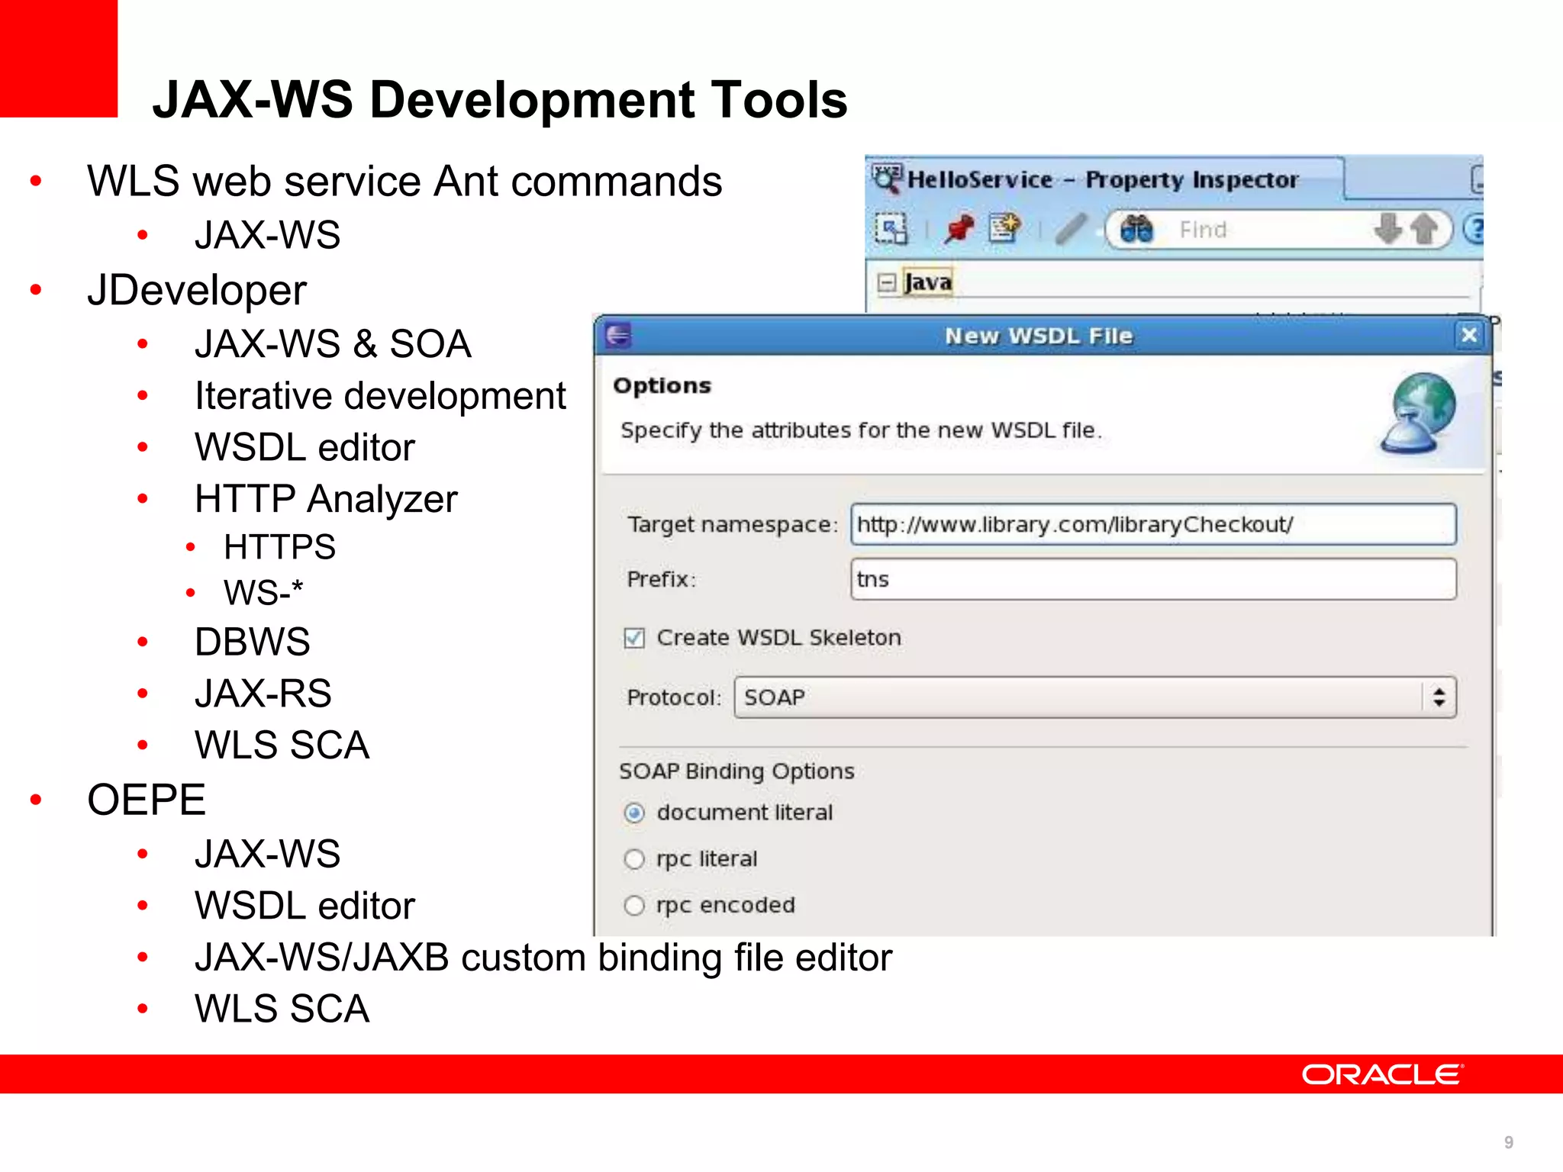Select the rpc literal radio button

[x=634, y=859]
